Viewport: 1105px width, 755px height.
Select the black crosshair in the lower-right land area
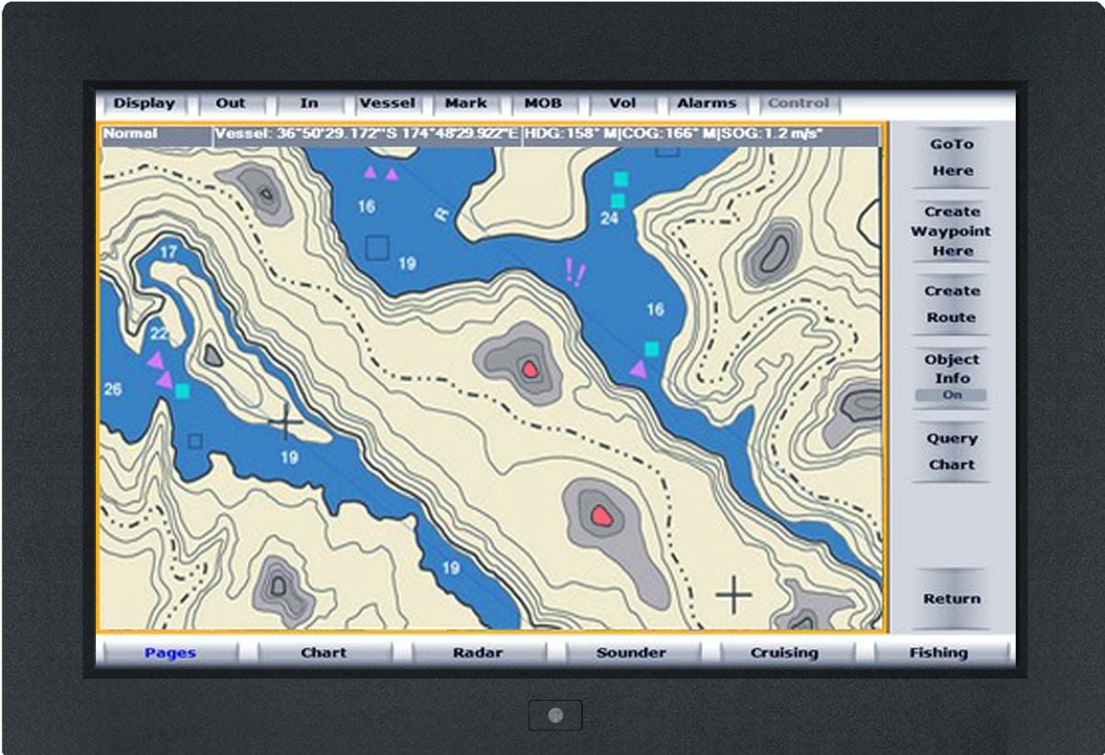(734, 595)
